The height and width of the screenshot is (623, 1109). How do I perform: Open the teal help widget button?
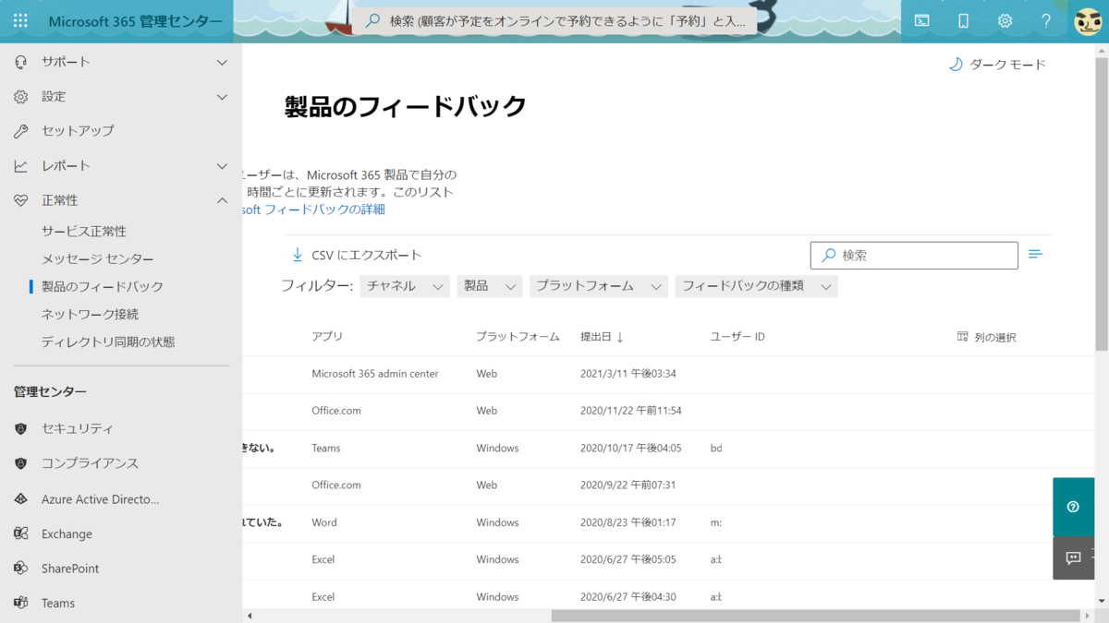pyautogui.click(x=1073, y=507)
